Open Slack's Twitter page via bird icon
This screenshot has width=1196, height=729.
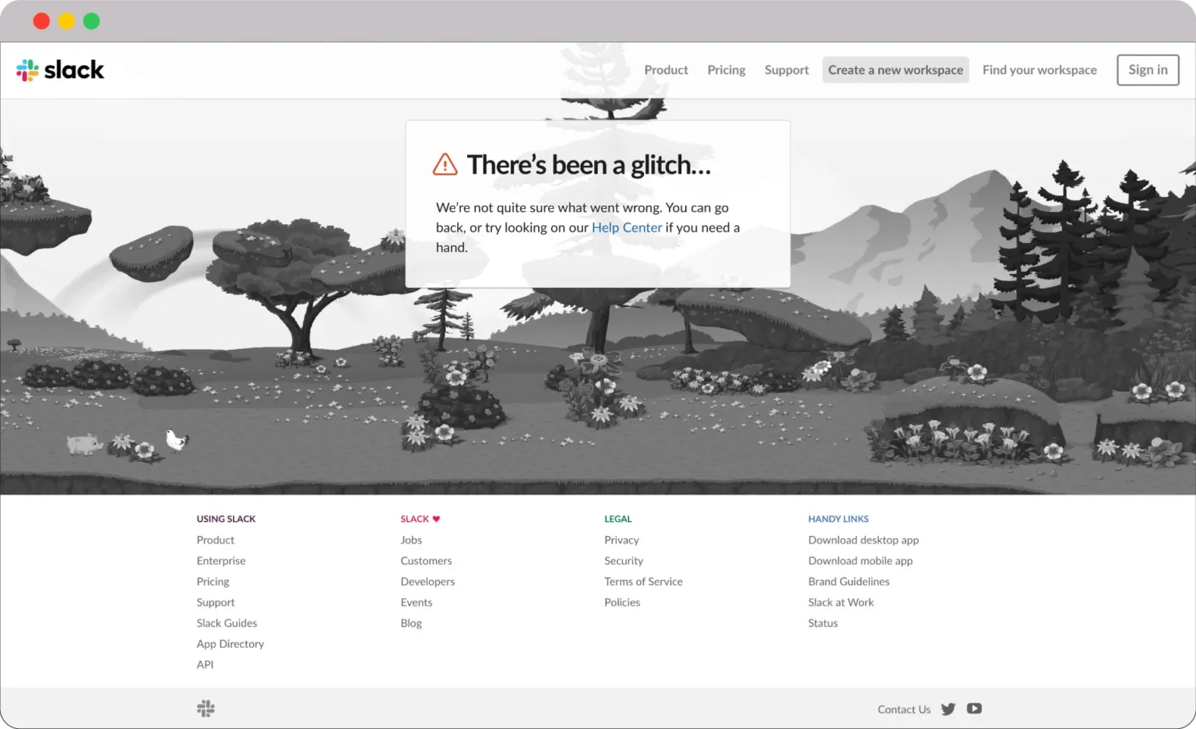pos(948,709)
